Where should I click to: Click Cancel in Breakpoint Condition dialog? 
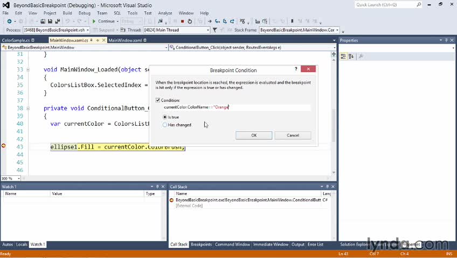pos(293,135)
